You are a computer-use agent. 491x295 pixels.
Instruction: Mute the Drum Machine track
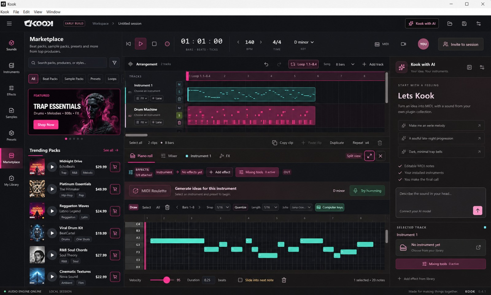179,108
